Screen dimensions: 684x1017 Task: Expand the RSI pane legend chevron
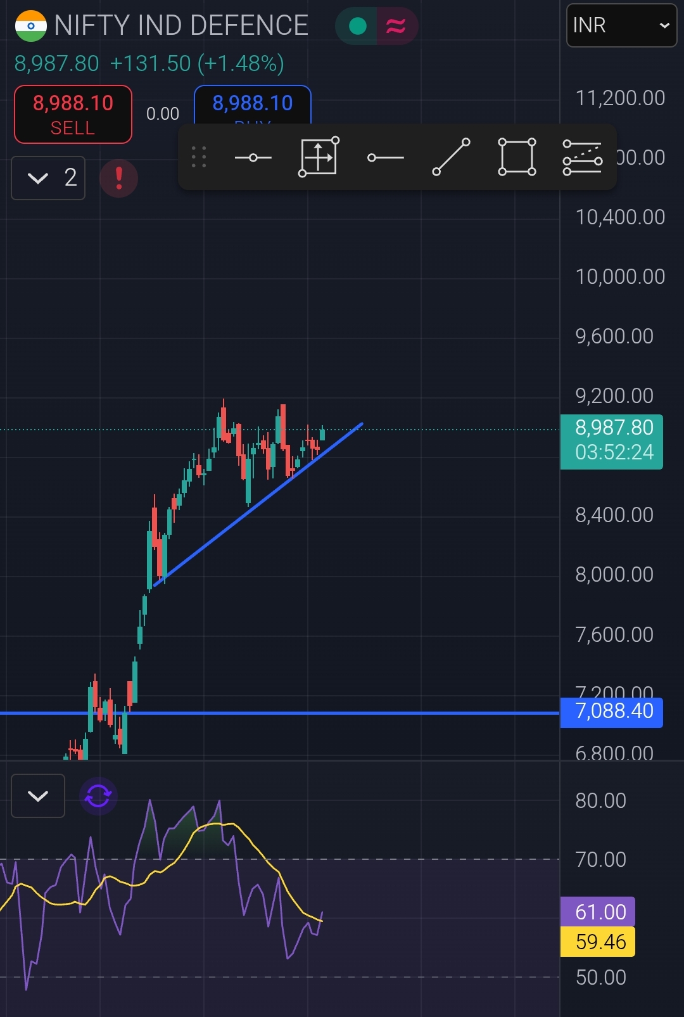[x=38, y=796]
